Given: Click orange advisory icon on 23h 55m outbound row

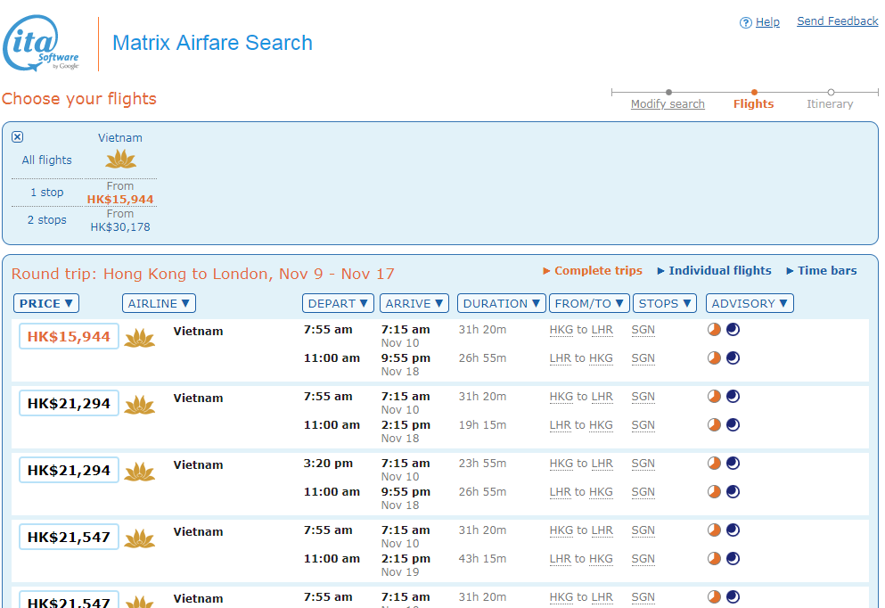Looking at the screenshot, I should [714, 464].
